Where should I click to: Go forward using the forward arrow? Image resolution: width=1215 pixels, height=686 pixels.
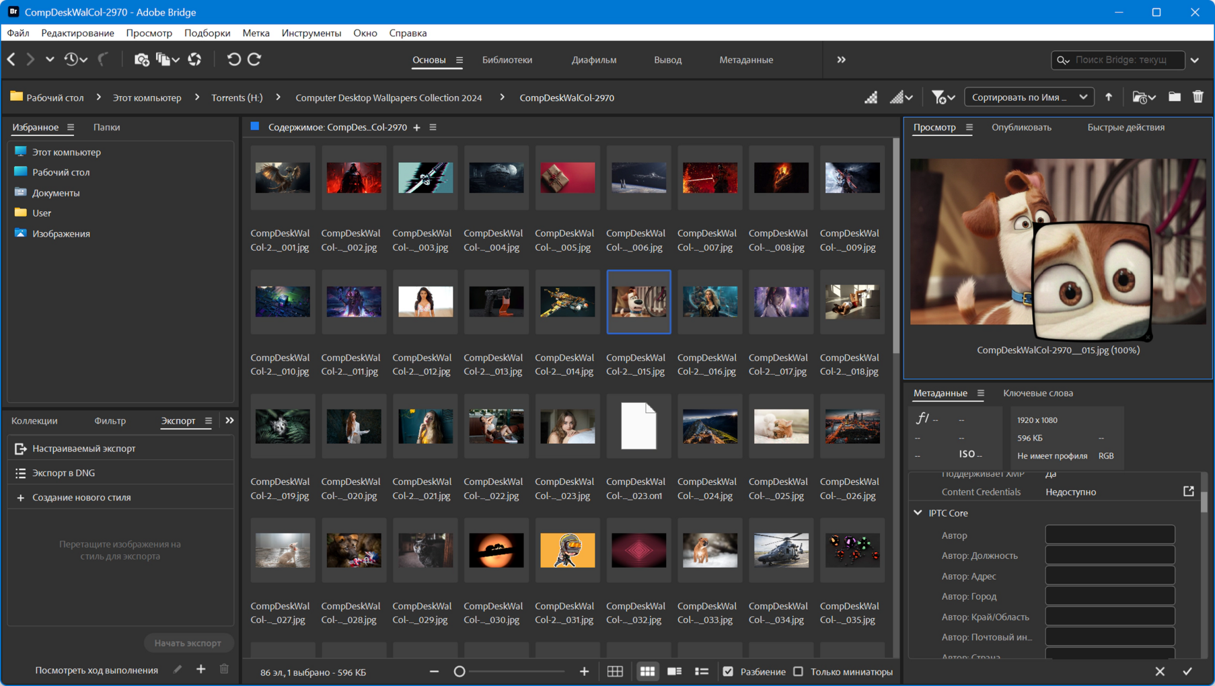coord(30,59)
